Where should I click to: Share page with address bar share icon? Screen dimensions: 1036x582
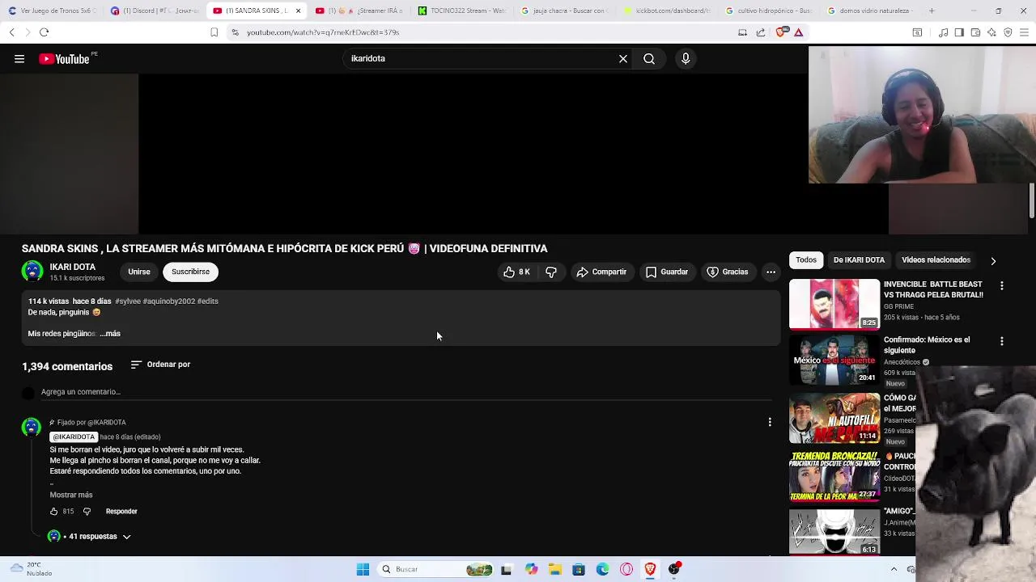point(761,32)
